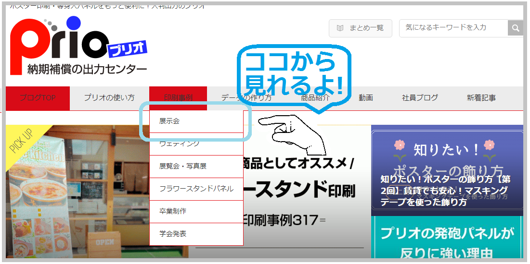Viewport: 530px width, 264px height.
Task: Open プリオの使い方 menu item
Action: (x=109, y=98)
